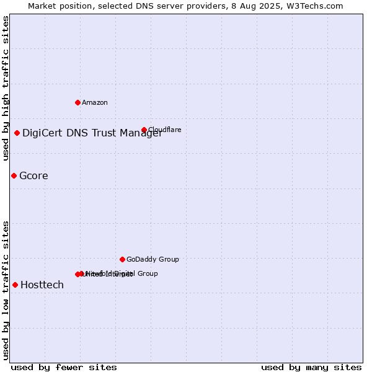The width and height of the screenshot is (372, 372).
Task: Click the GoDaddy Group marker dot
Action: click(122, 260)
